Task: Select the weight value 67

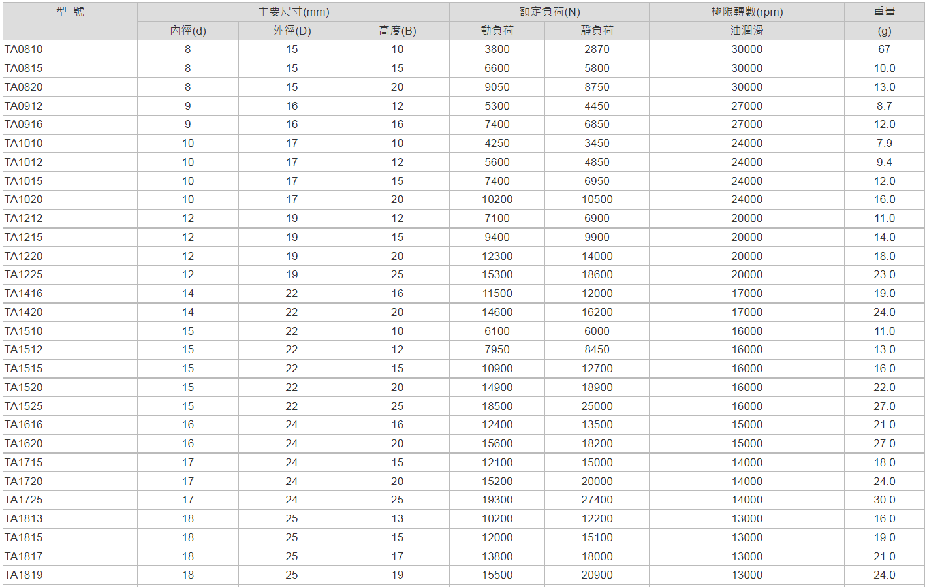Action: click(884, 50)
